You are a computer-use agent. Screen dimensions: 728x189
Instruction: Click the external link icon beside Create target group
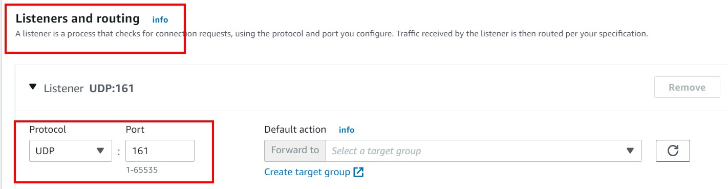tap(358, 172)
